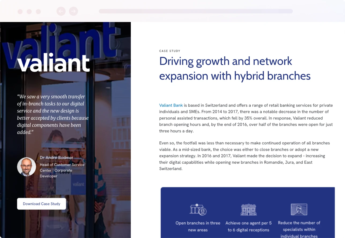
Task: Click the paragraph starting 'Even so, the footfall'
Action: [244, 156]
